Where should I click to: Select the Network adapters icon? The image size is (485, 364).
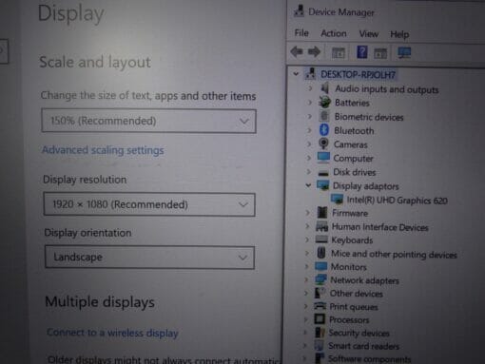[x=320, y=279]
